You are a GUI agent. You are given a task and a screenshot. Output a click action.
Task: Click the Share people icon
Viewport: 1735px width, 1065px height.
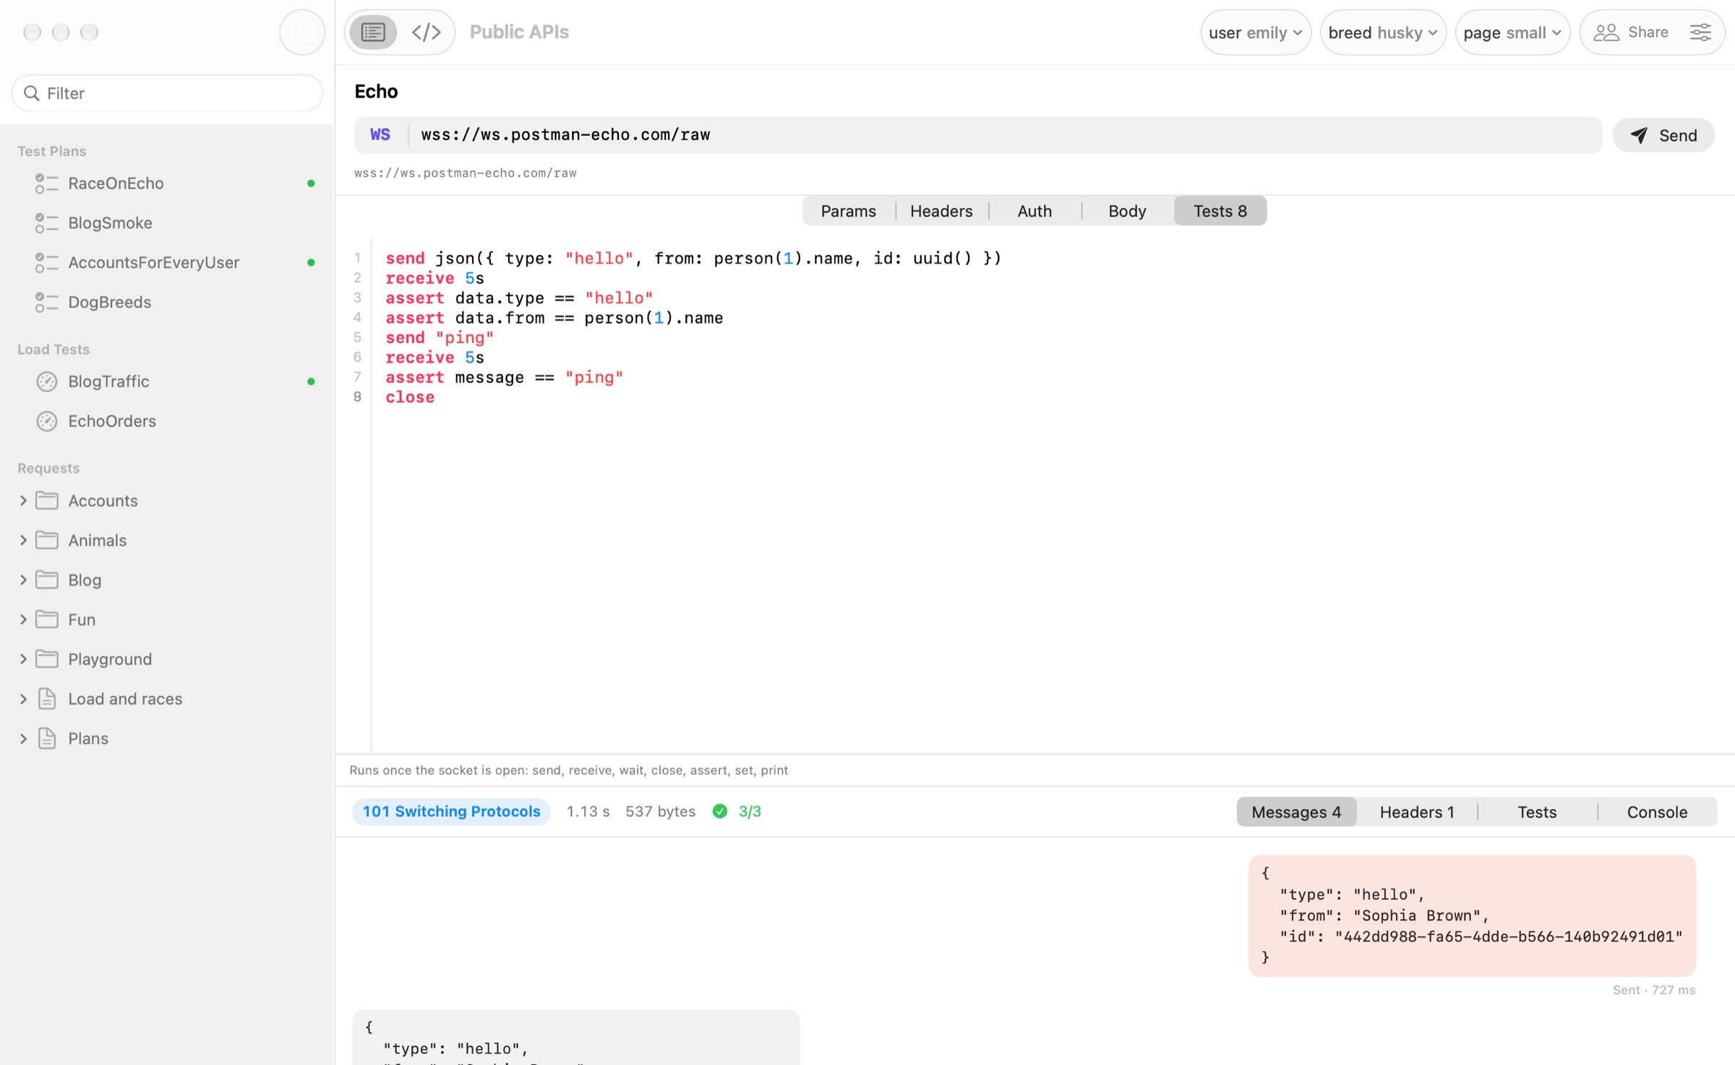pyautogui.click(x=1606, y=32)
